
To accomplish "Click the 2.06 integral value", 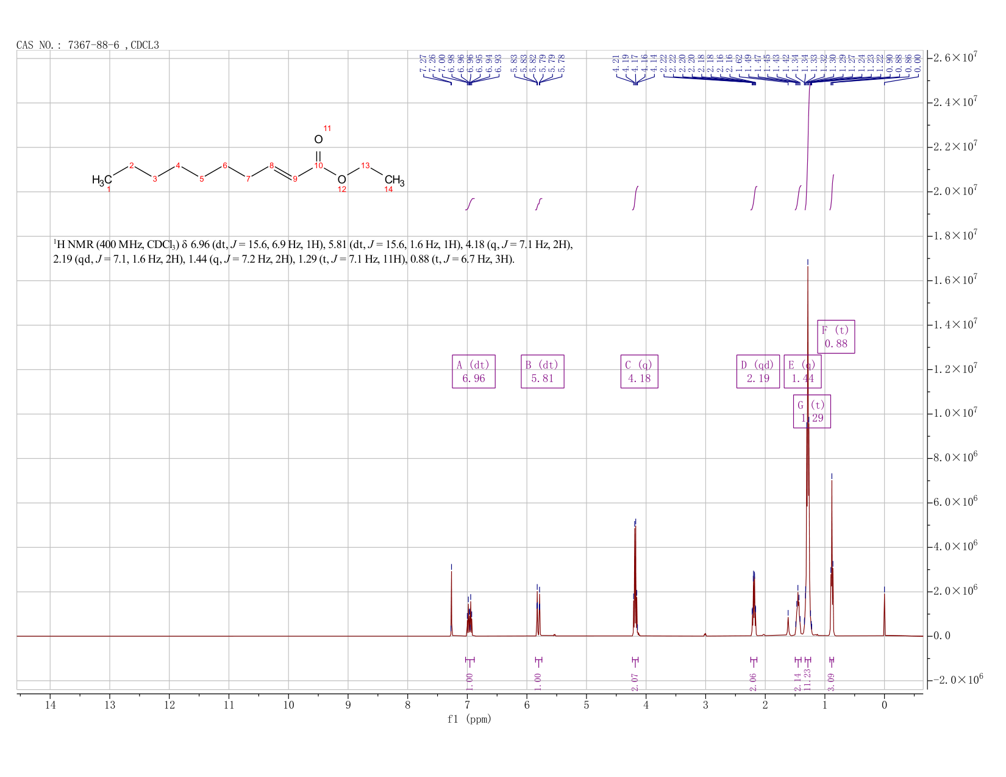I will [x=753, y=682].
